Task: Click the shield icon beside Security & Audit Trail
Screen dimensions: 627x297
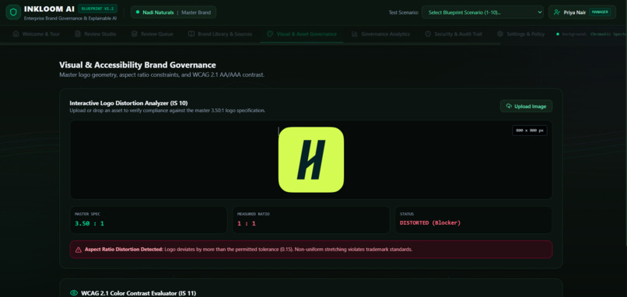Action: [428, 34]
